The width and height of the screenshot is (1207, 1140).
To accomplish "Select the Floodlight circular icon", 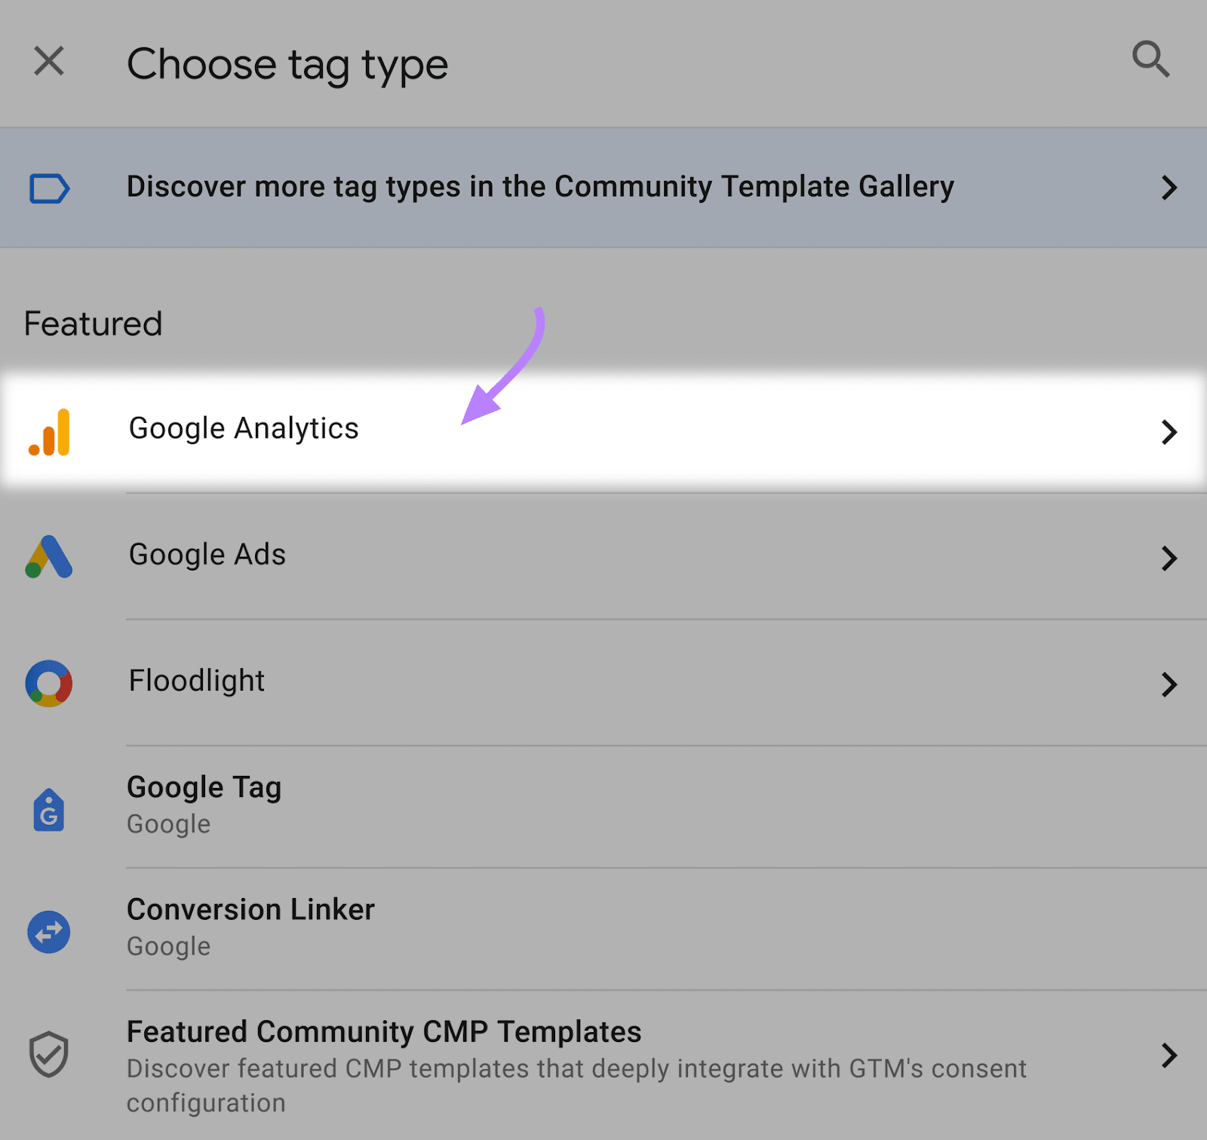I will [x=48, y=683].
